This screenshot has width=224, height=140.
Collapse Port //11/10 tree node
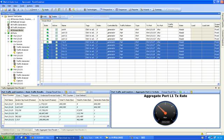[x=8, y=56]
